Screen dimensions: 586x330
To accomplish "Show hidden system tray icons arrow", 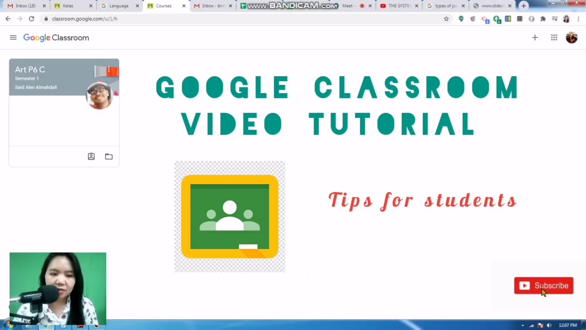I will 523,325.
